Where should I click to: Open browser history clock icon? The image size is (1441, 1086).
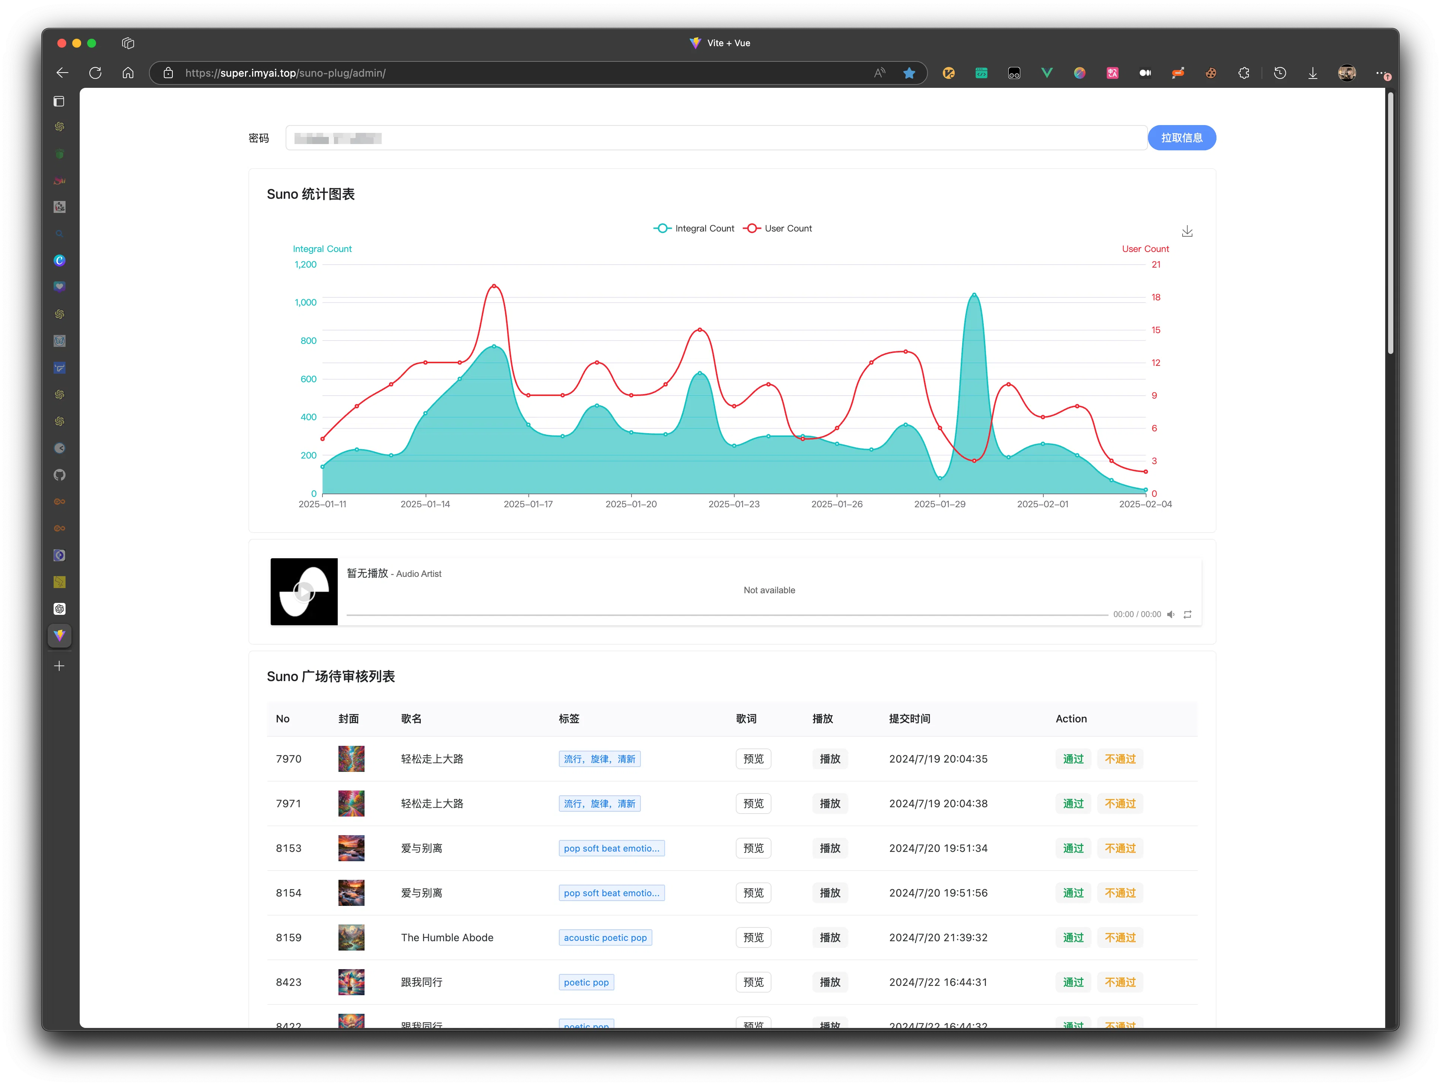1280,73
